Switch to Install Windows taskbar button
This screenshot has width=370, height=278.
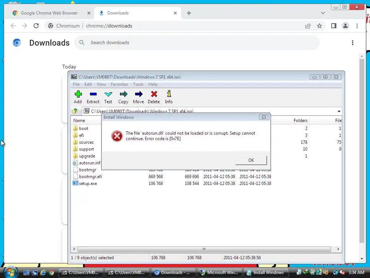click(266, 273)
